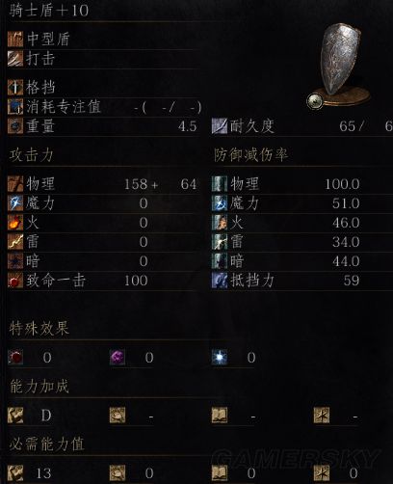Click the critical hit icon

pyautogui.click(x=15, y=281)
